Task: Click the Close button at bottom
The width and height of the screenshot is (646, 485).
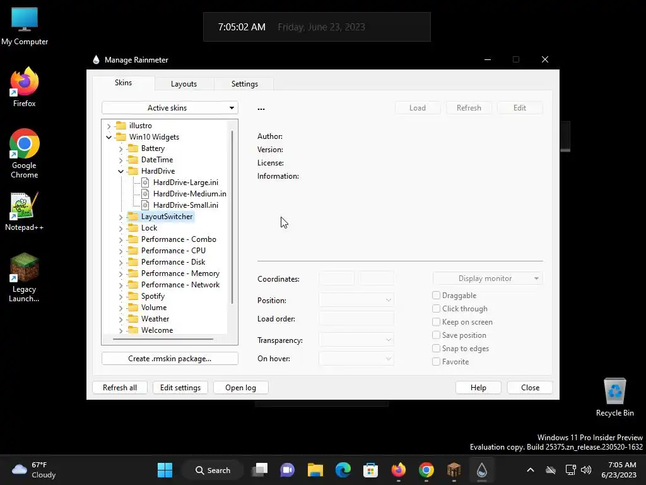Action: pos(530,388)
